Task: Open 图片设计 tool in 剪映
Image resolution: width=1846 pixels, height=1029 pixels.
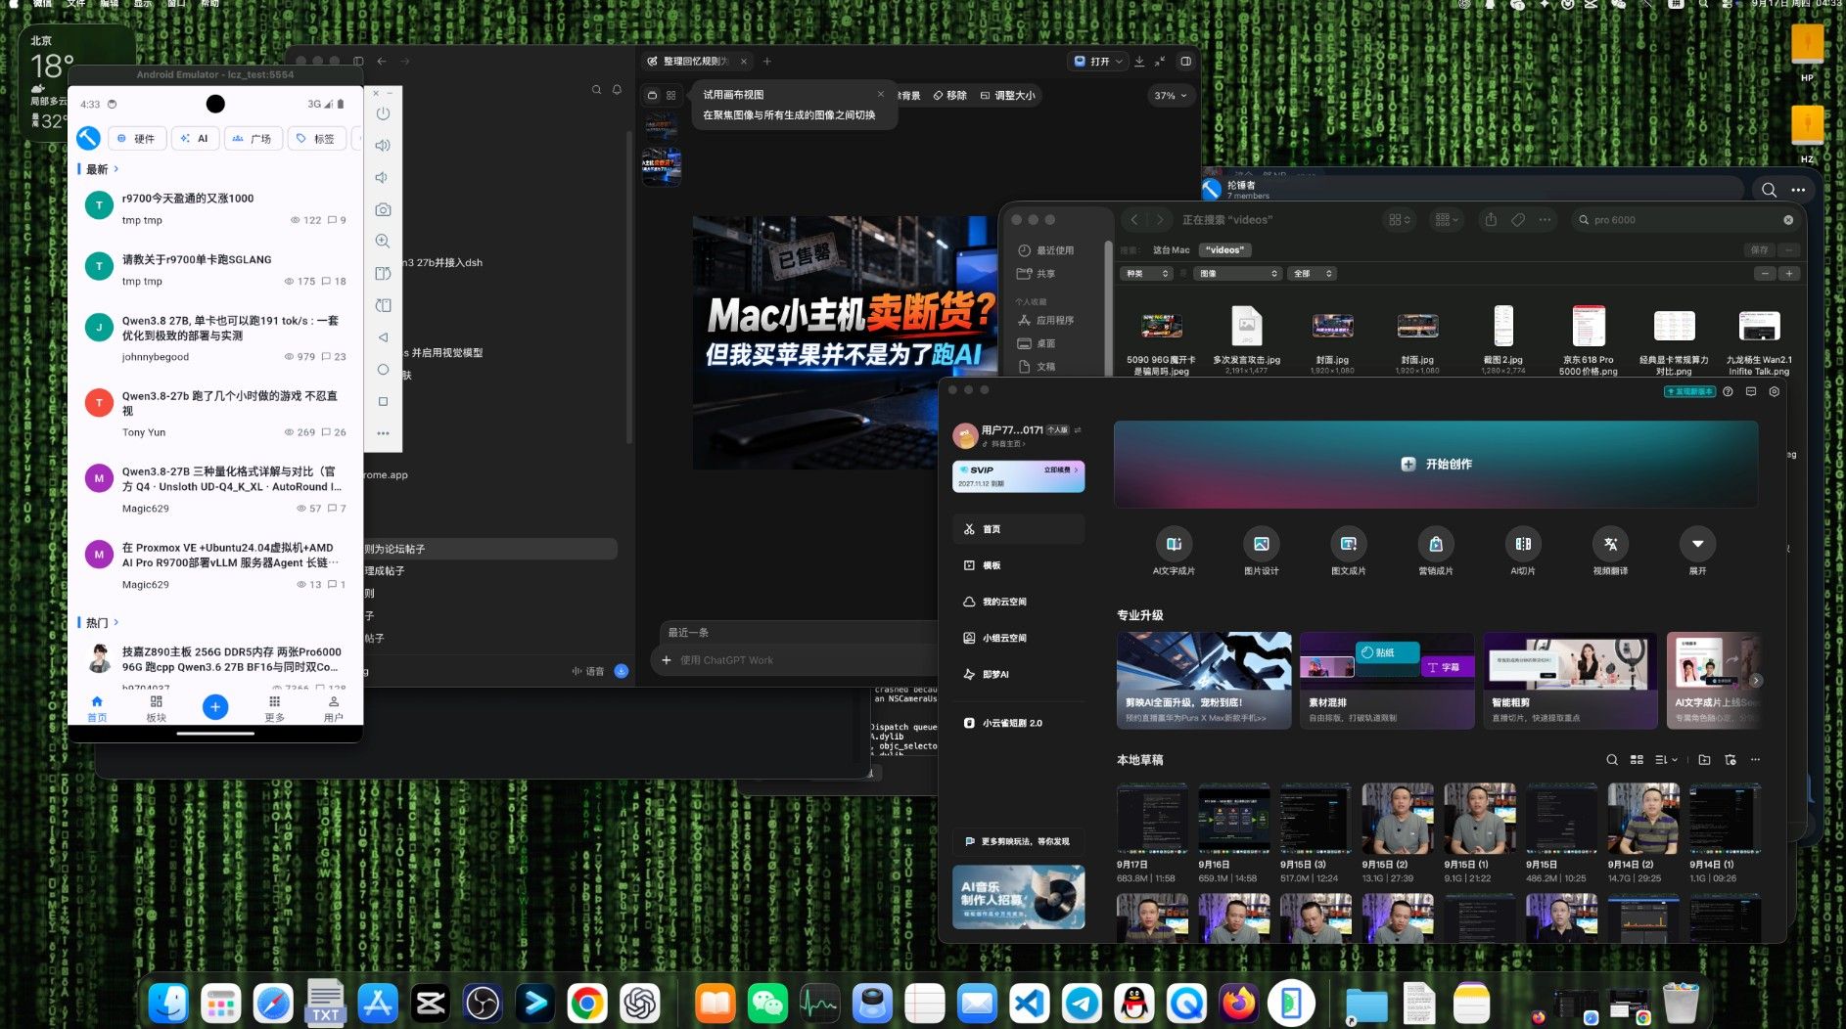Action: pos(1261,552)
